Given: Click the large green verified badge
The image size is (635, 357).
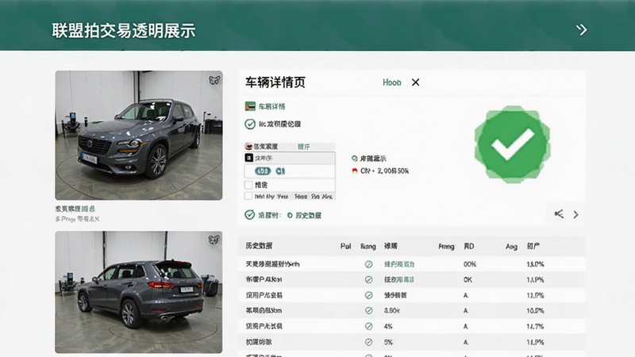Looking at the screenshot, I should [512, 144].
